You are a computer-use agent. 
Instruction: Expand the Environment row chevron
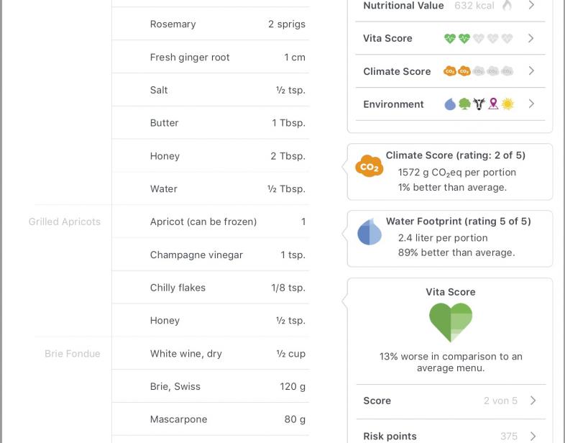click(x=531, y=104)
